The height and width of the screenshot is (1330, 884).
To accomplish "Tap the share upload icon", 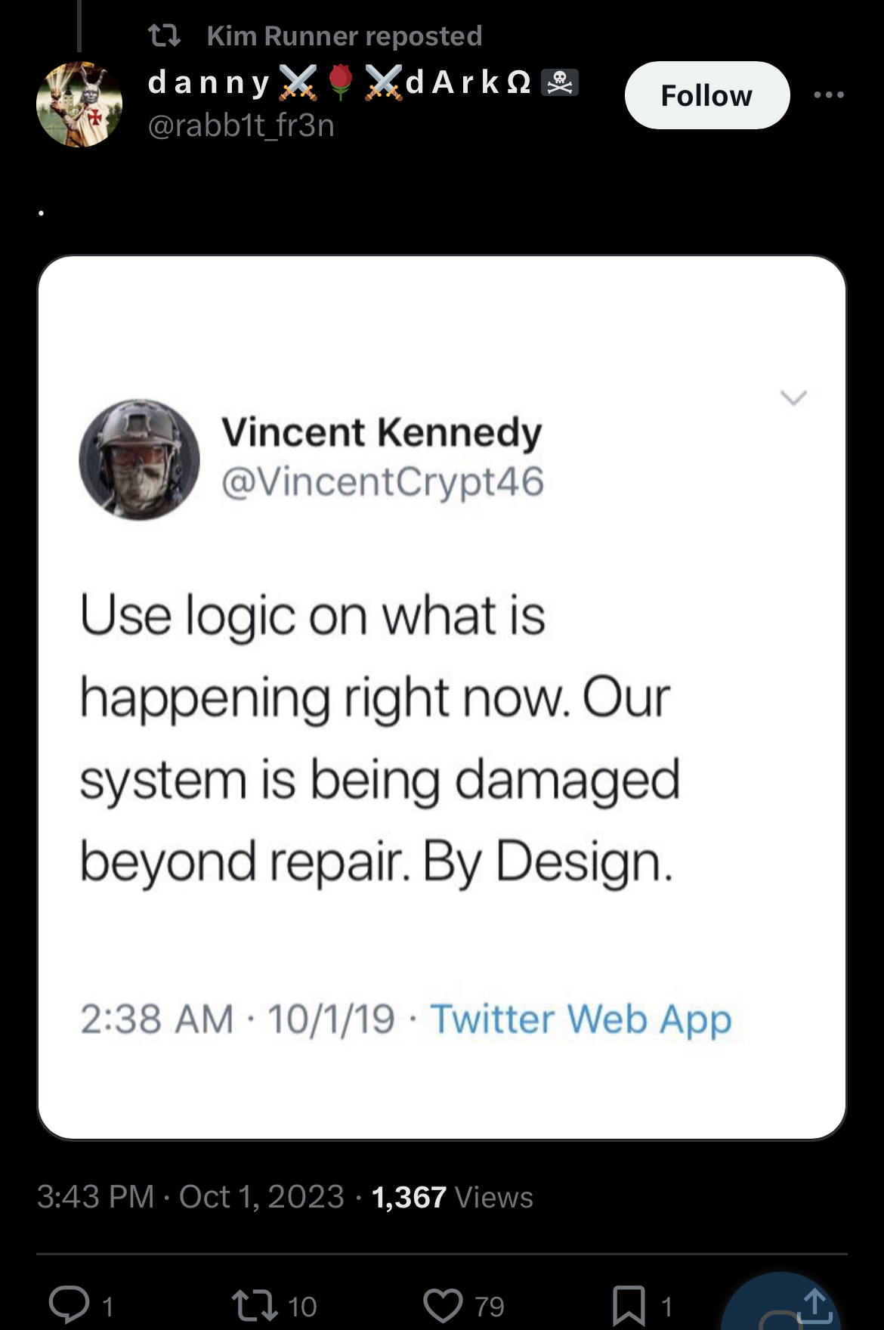I will [814, 1305].
